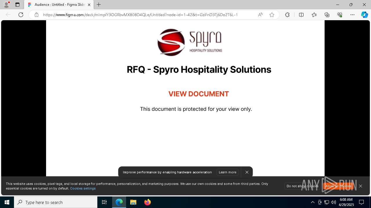This screenshot has width=371, height=208.
Task: Click the 'This document is protected' text
Action: point(196,109)
